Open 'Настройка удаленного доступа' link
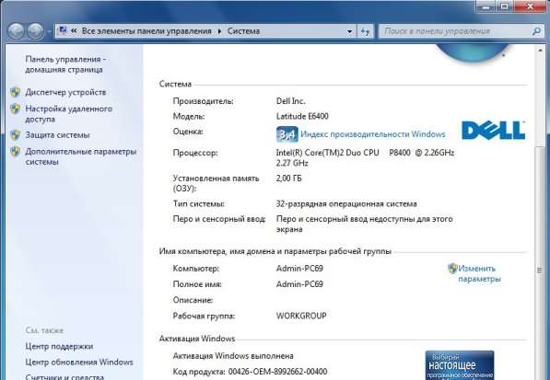This screenshot has width=550, height=380. coord(68,114)
